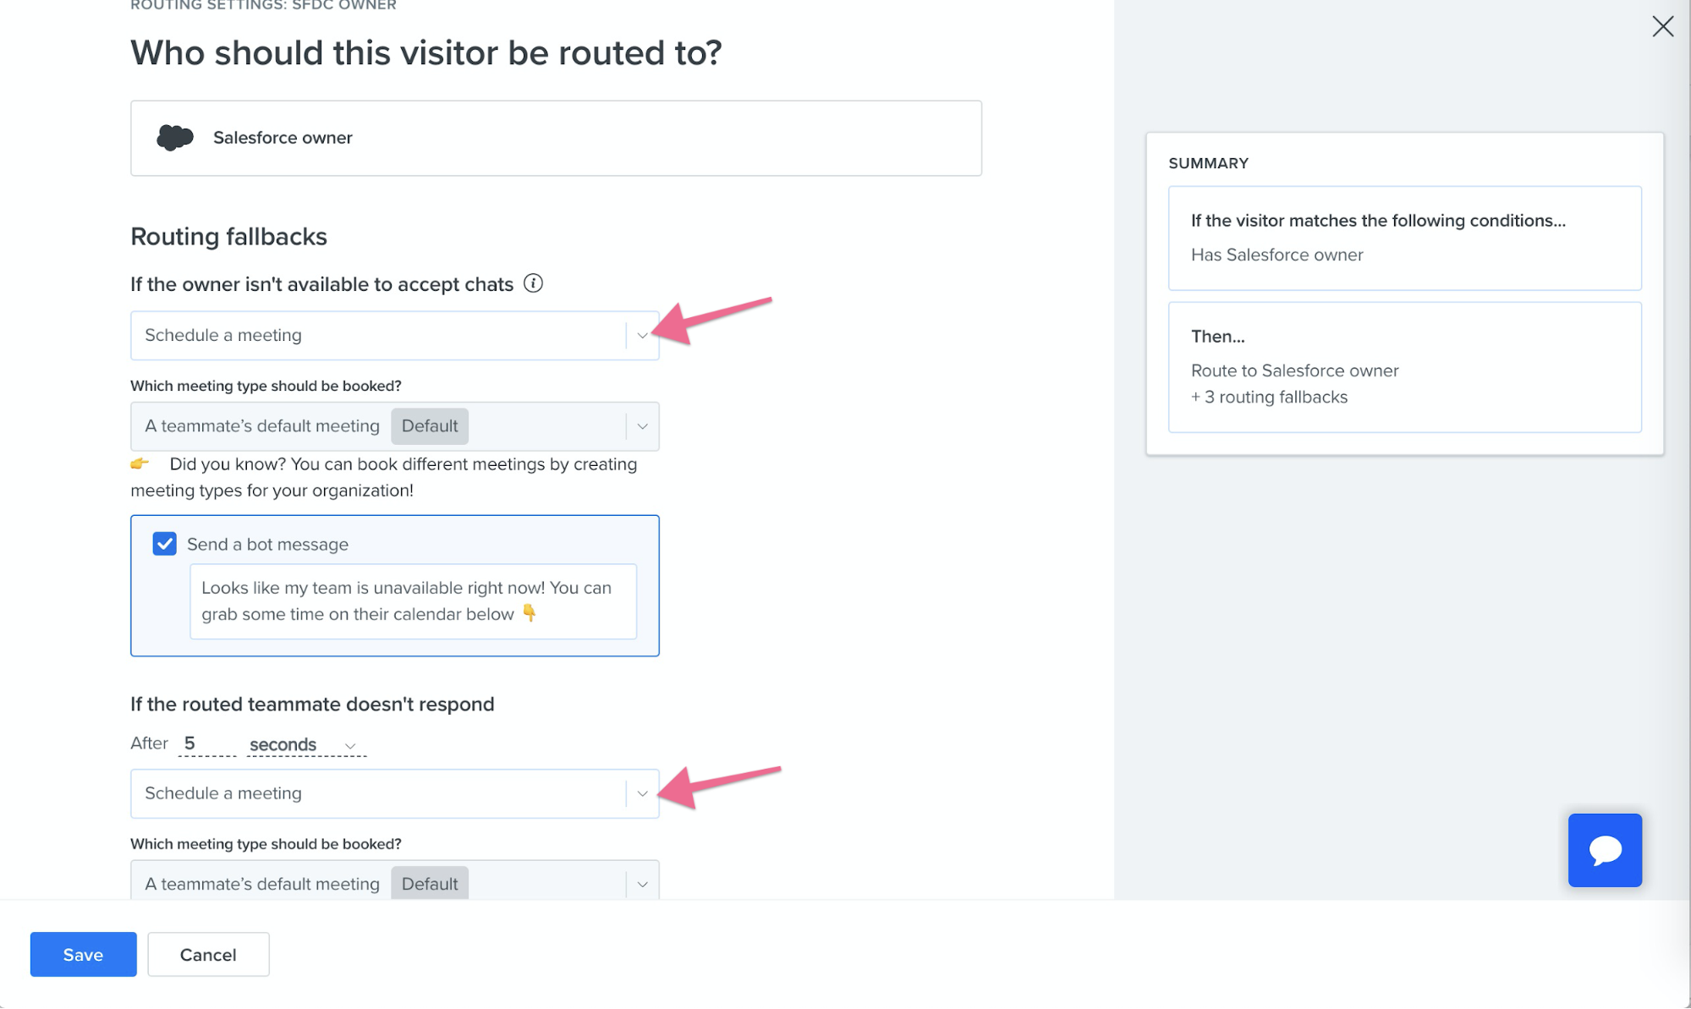Uncheck the Send a bot message checkbox
This screenshot has height=1009, width=1691.
[165, 544]
